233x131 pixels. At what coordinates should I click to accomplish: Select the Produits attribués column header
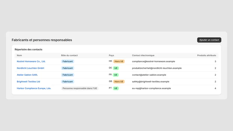(206, 55)
